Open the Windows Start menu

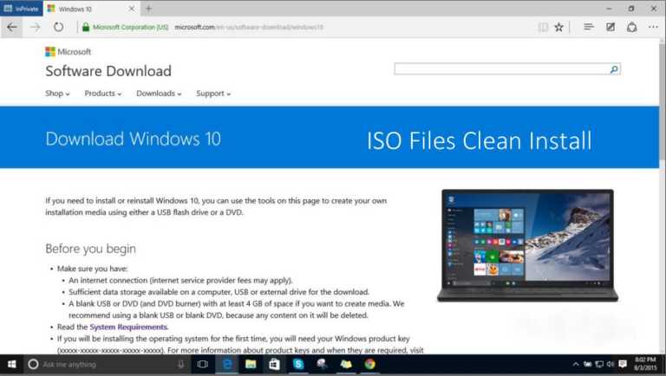pyautogui.click(x=12, y=364)
